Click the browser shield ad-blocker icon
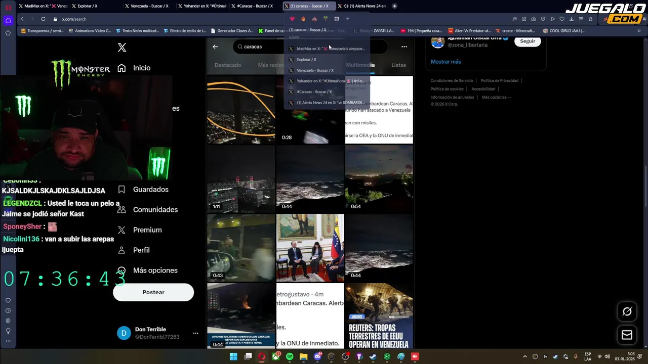Screen dimensions: 648x364 (543, 19)
